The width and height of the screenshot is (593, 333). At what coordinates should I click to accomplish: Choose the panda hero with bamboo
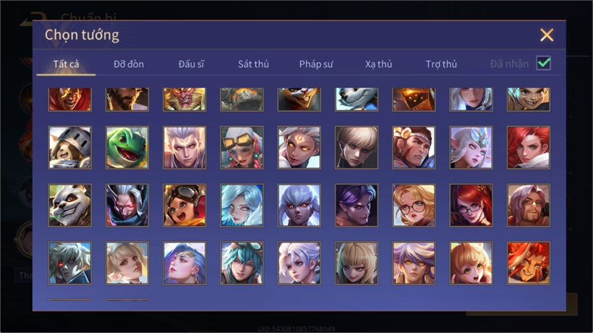70,205
